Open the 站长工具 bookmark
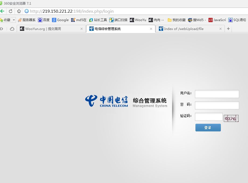Screen dimensions: 248x183 [x=98, y=20]
